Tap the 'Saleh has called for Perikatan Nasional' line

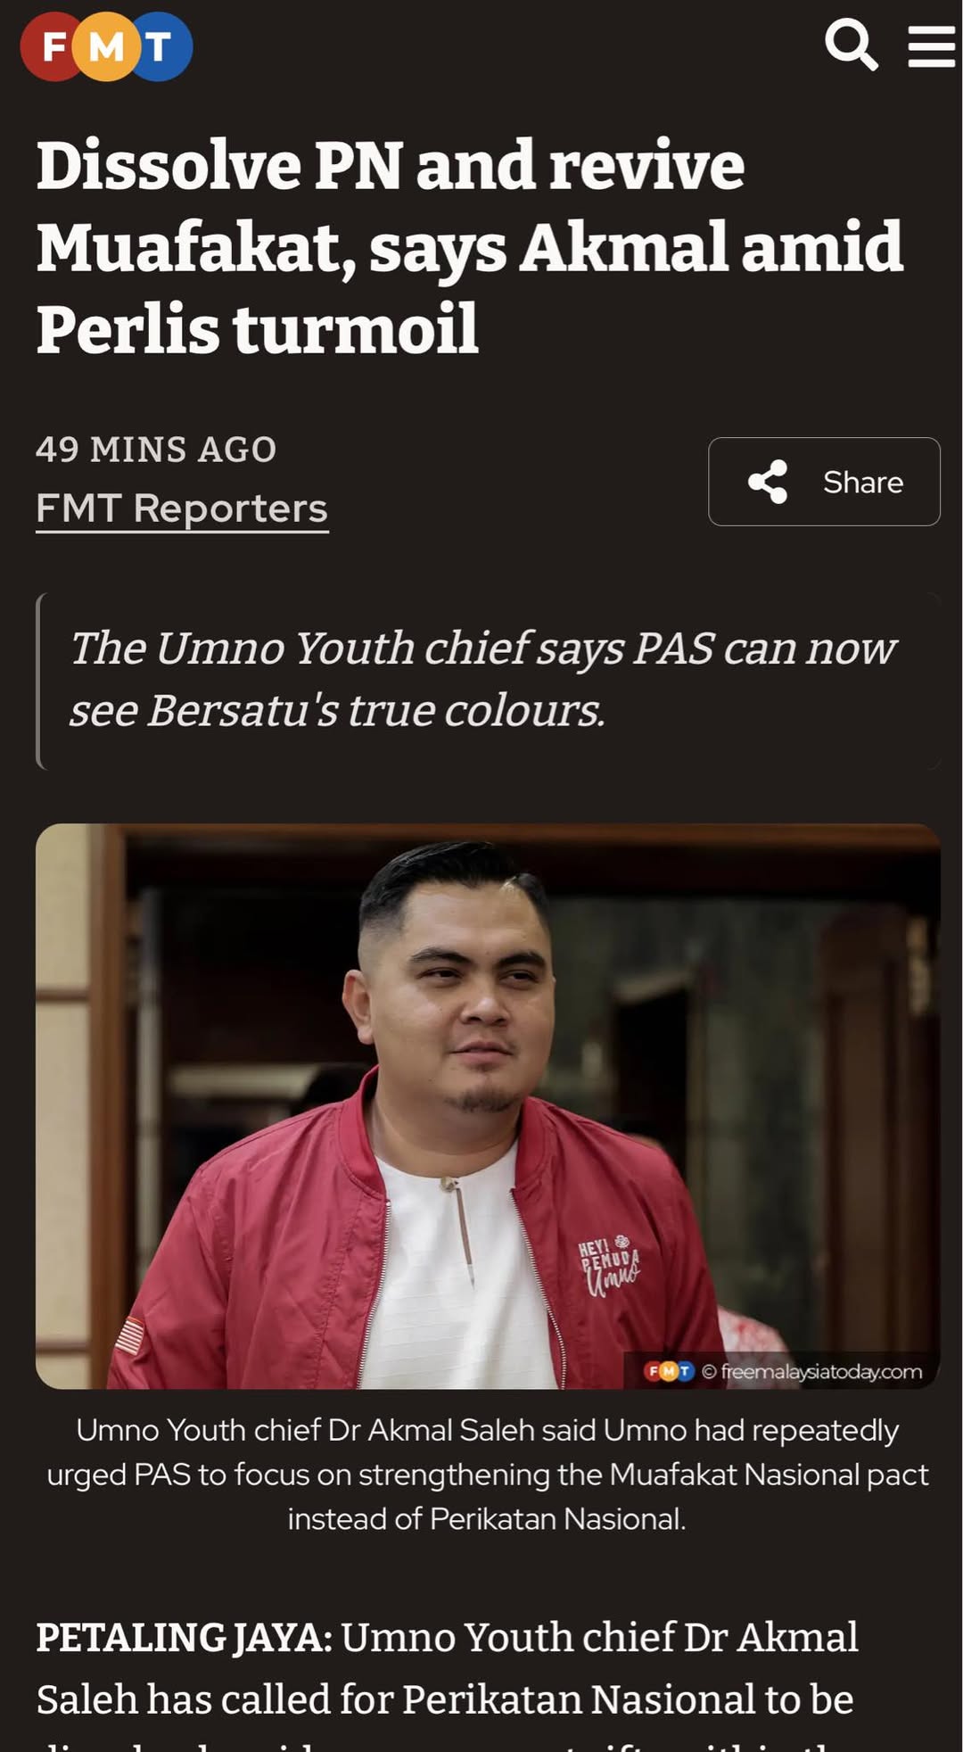pos(445,1699)
